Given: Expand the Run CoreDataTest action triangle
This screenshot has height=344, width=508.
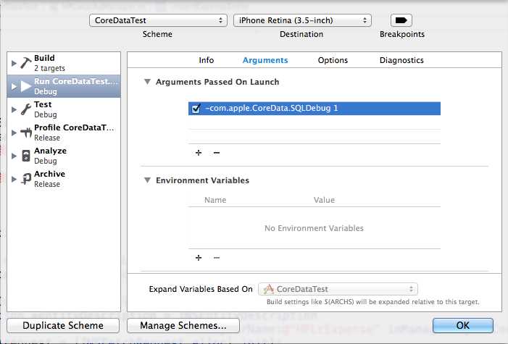Looking at the screenshot, I should tap(14, 86).
